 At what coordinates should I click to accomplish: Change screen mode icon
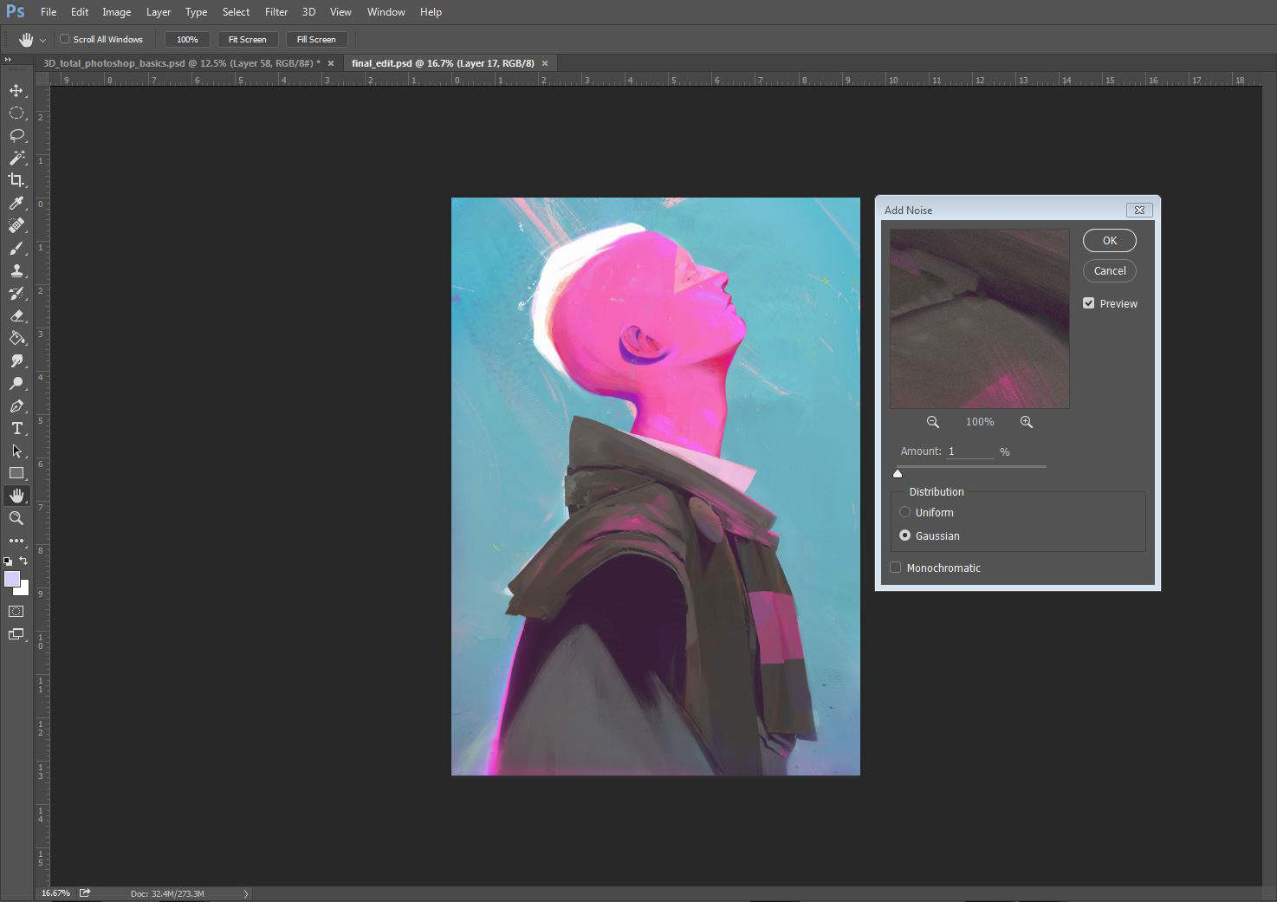(x=16, y=634)
